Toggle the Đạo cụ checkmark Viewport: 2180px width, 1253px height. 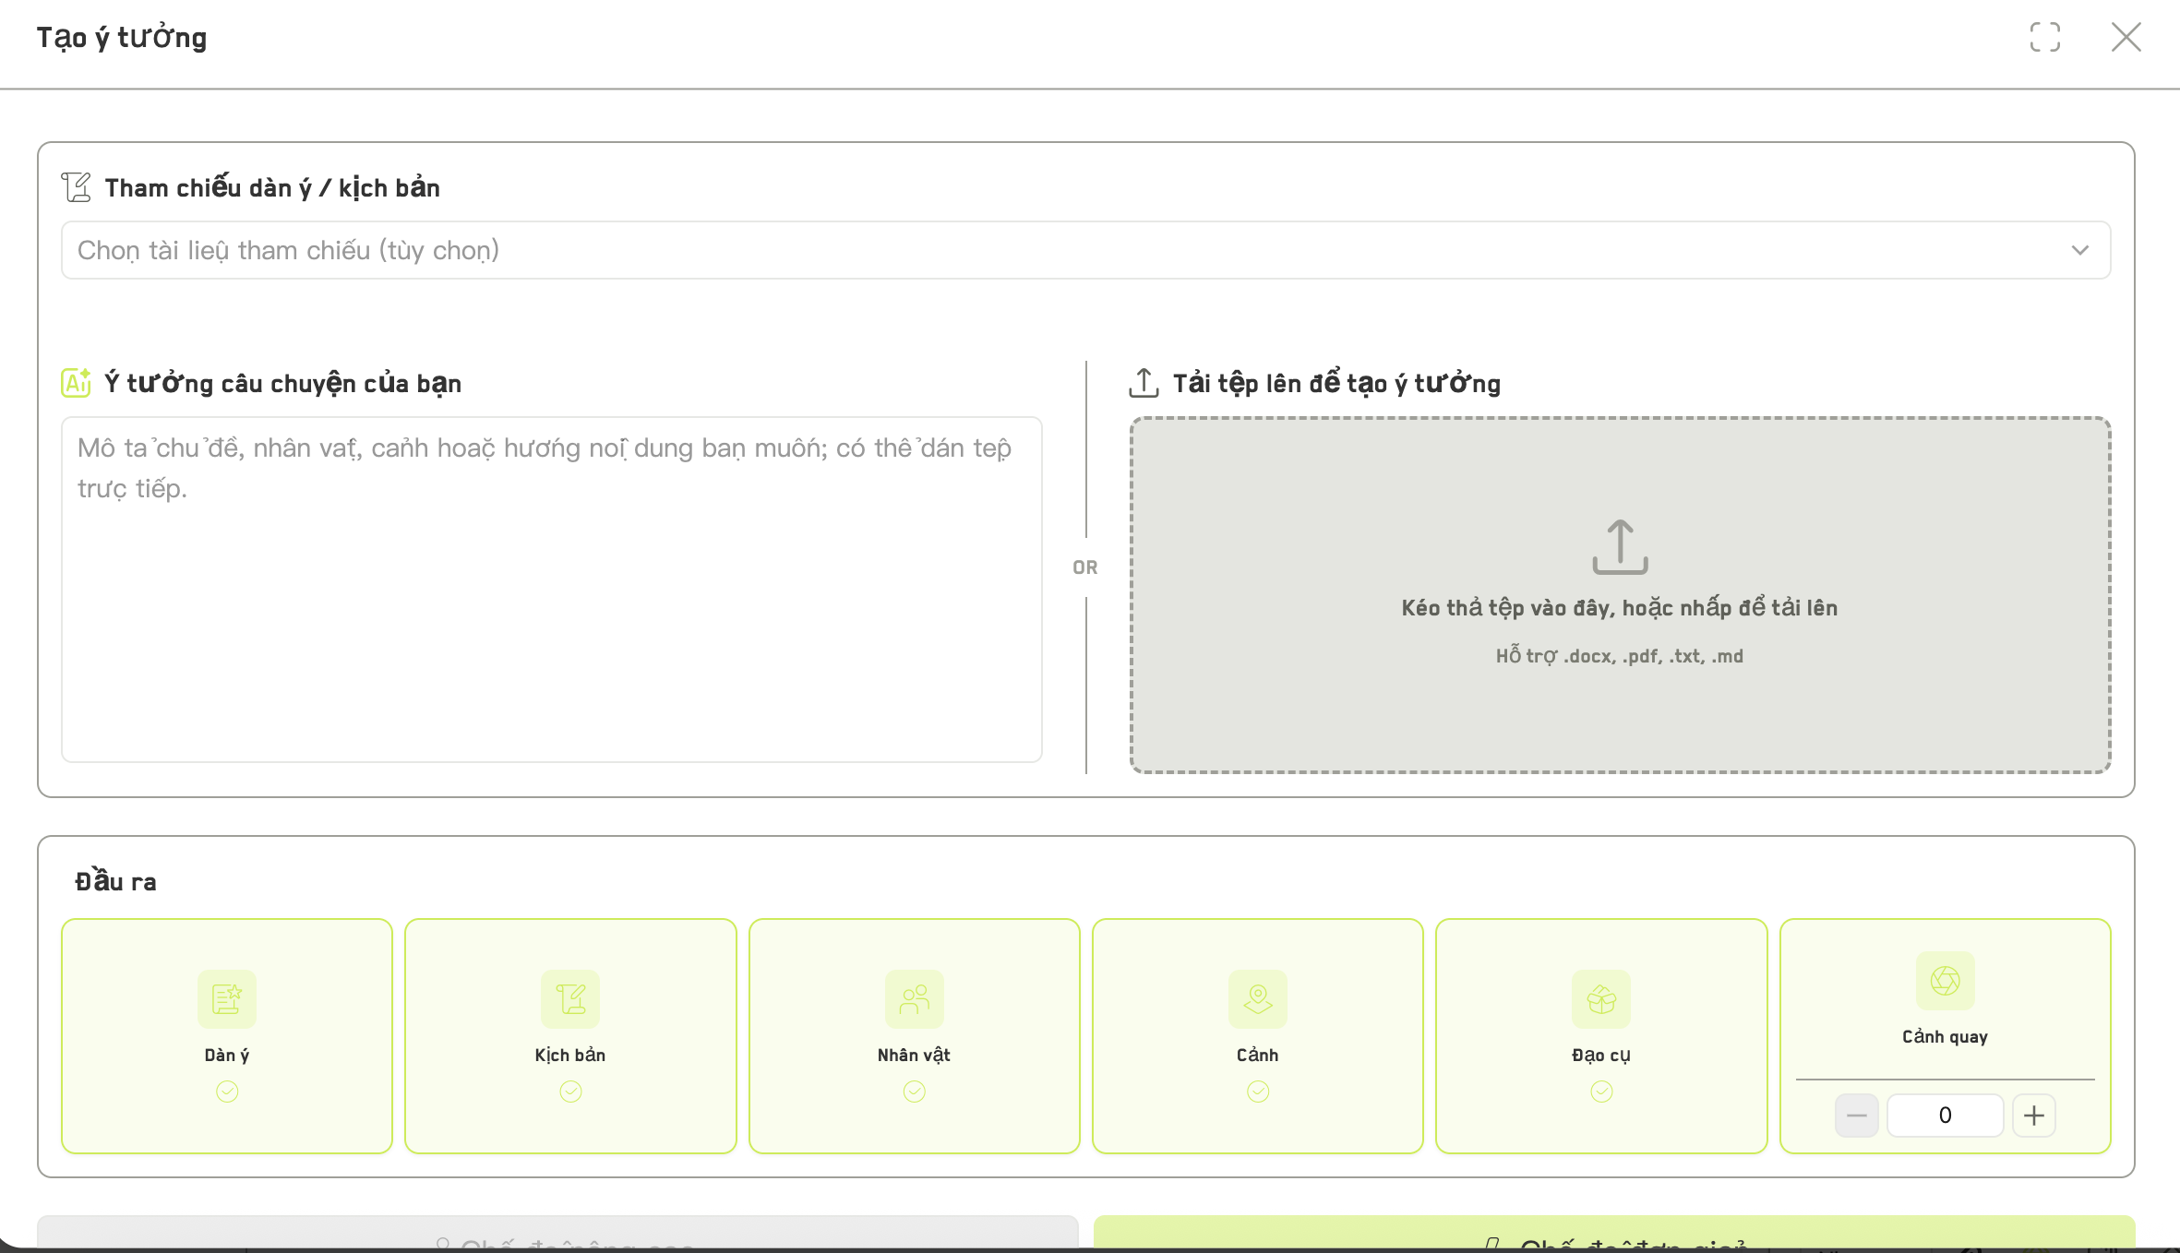(x=1601, y=1092)
